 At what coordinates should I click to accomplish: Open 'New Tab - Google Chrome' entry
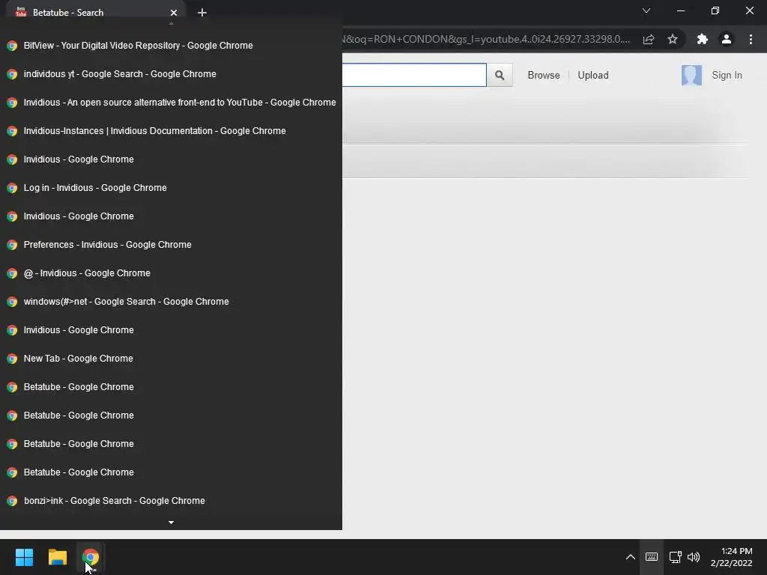point(171,359)
